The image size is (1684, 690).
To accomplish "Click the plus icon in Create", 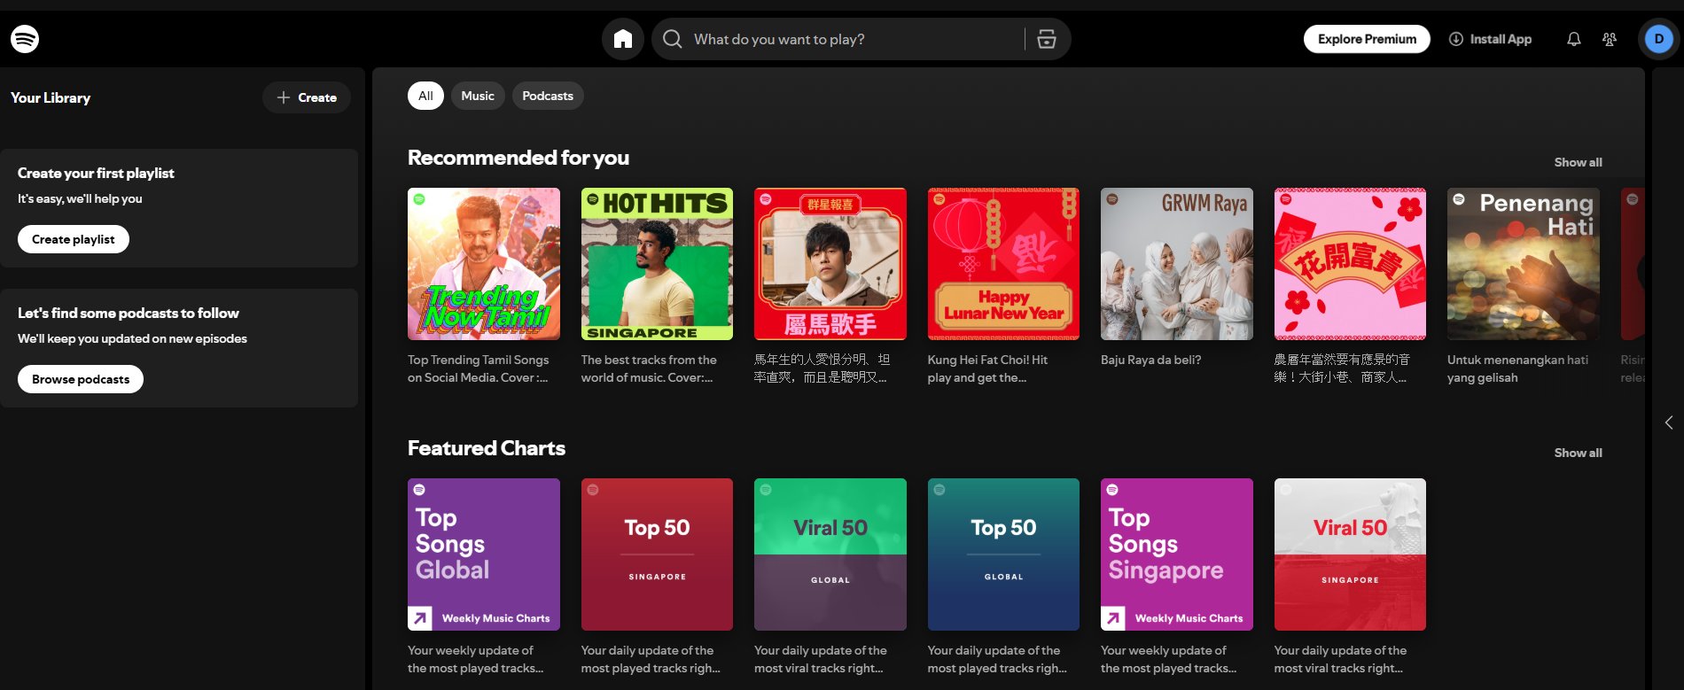I will point(284,97).
